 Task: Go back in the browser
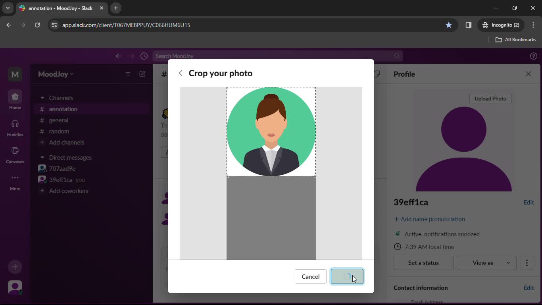coord(9,25)
